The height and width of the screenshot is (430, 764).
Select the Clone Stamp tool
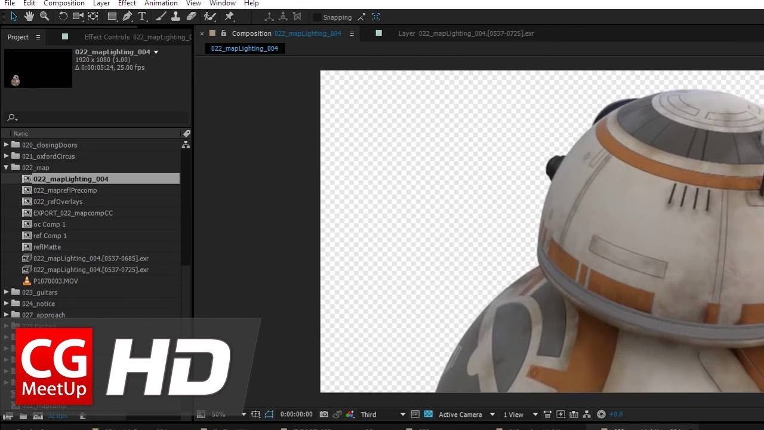coord(175,17)
